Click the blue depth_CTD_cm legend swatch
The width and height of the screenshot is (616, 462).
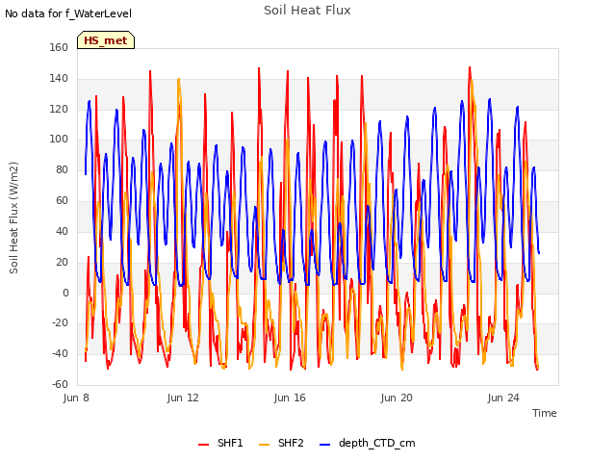[x=325, y=445]
